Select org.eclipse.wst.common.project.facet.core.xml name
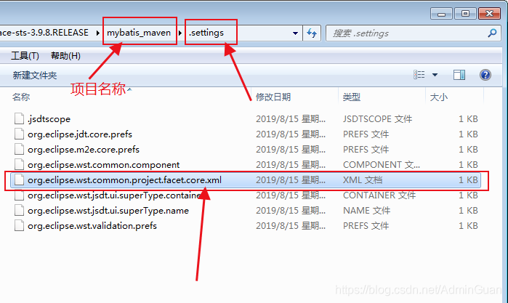This screenshot has width=508, height=303. click(x=124, y=180)
